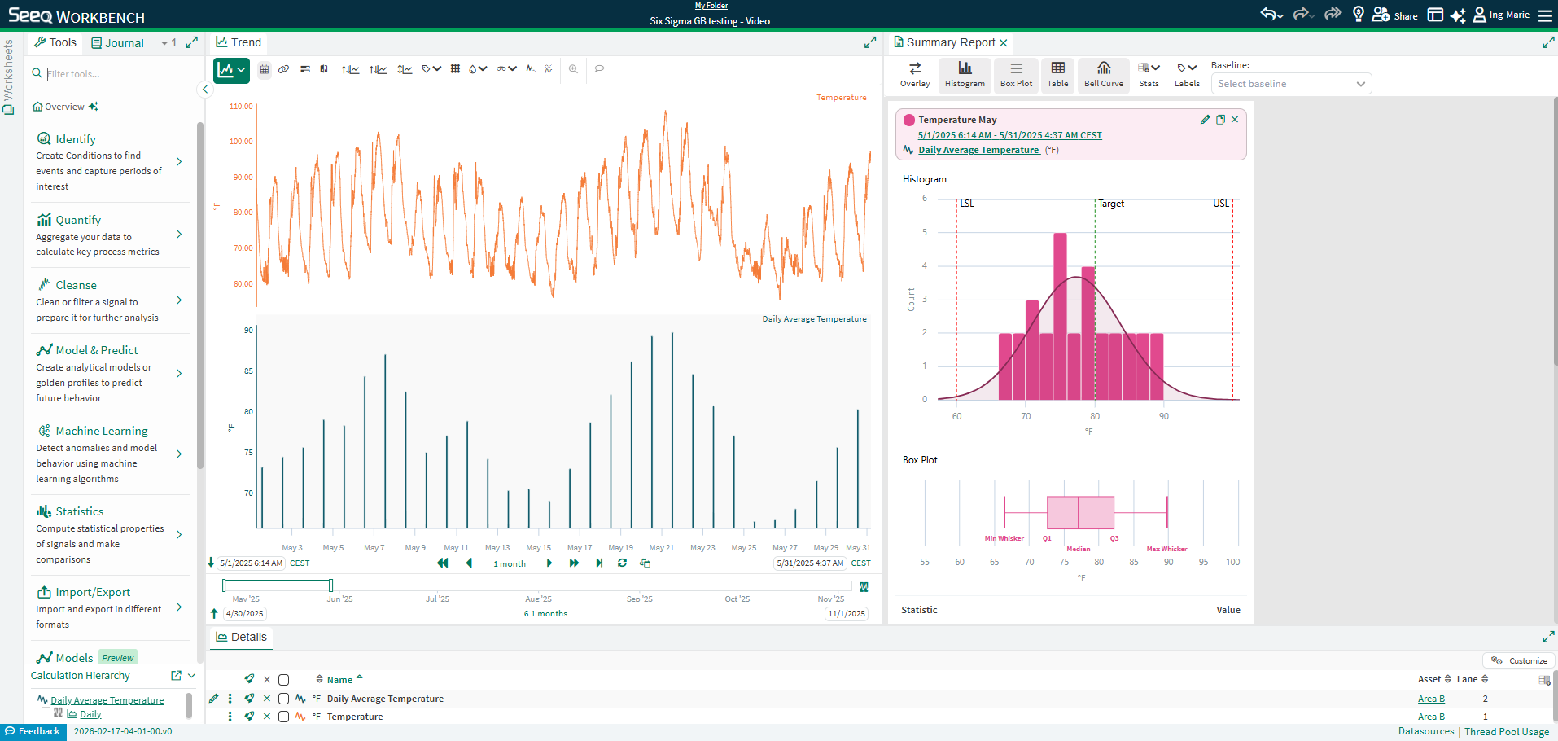Expand the Details panel to full size
This screenshot has width=1558, height=741.
coord(1548,637)
